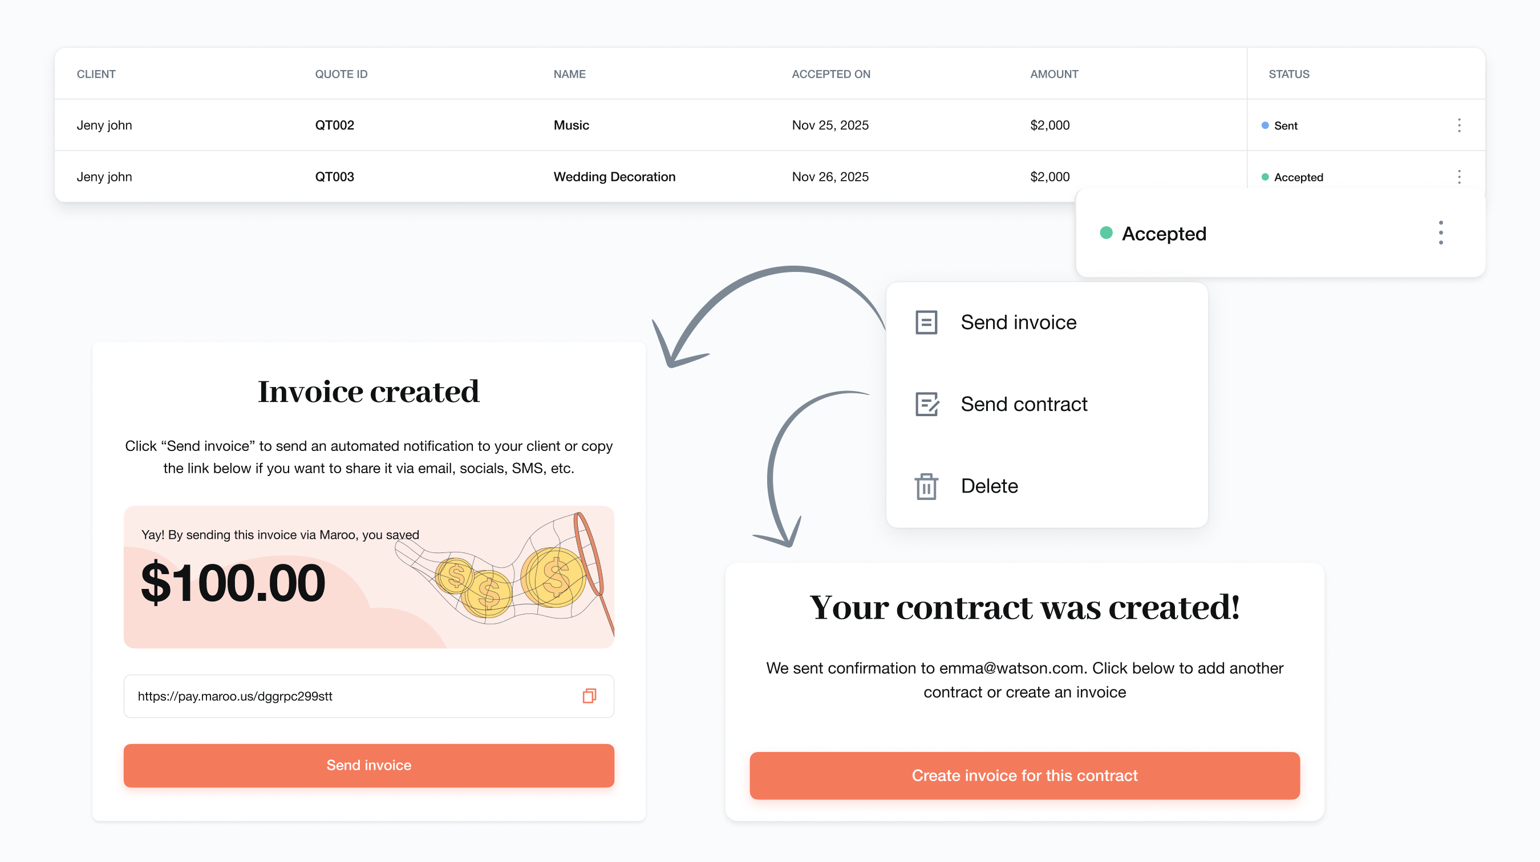
Task: Open the actions menu for the QT002 row
Action: point(1458,125)
